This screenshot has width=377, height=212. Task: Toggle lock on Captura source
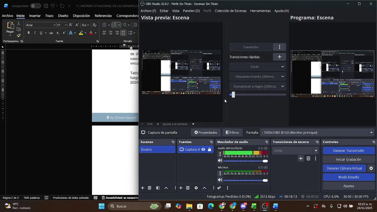(209, 150)
